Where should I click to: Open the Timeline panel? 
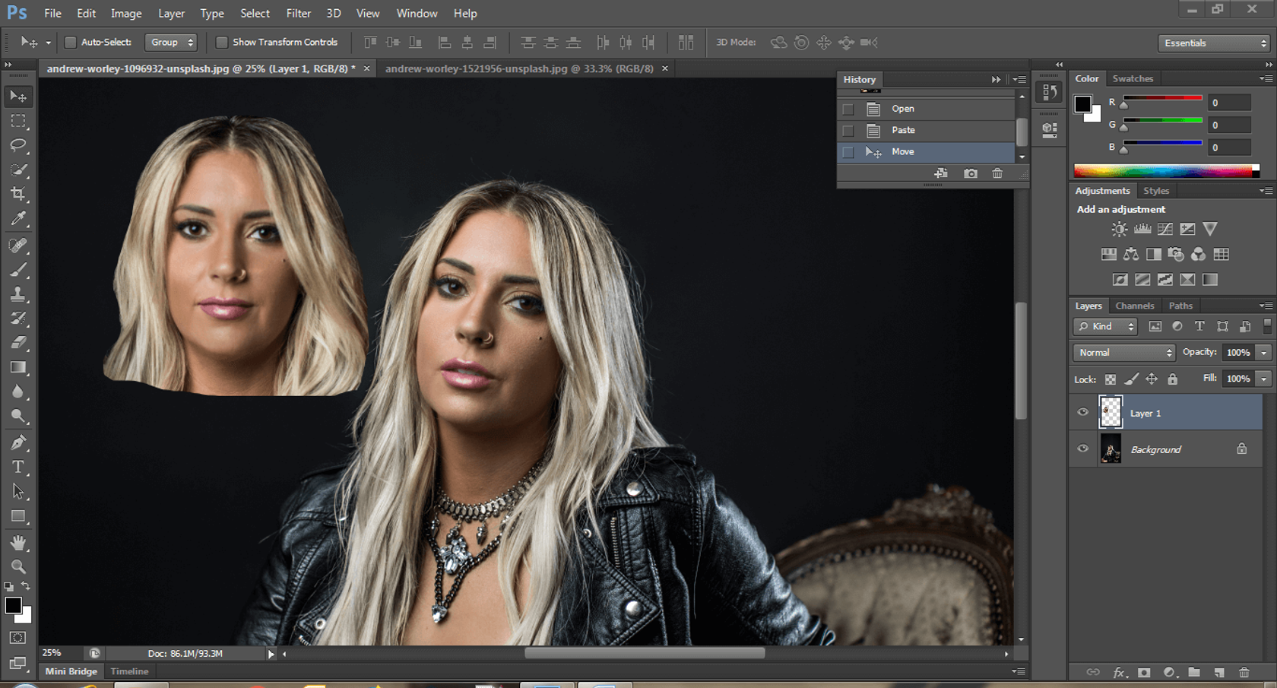[x=129, y=671]
